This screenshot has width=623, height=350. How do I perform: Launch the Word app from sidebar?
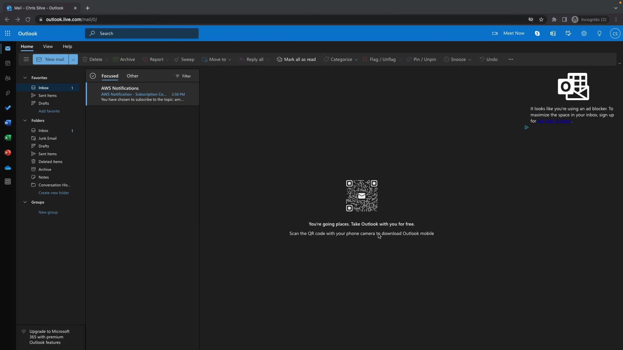click(x=8, y=123)
